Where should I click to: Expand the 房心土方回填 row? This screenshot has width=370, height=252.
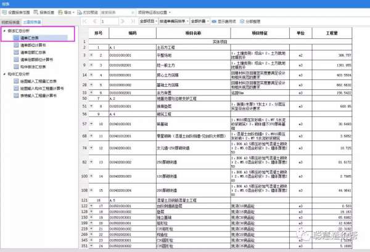point(91,75)
